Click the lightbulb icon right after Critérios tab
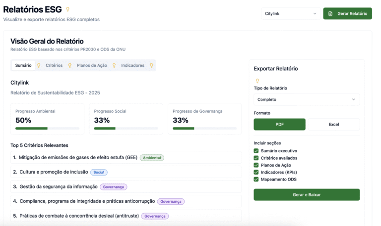Viewport: 381px width, 226px height. pyautogui.click(x=69, y=65)
